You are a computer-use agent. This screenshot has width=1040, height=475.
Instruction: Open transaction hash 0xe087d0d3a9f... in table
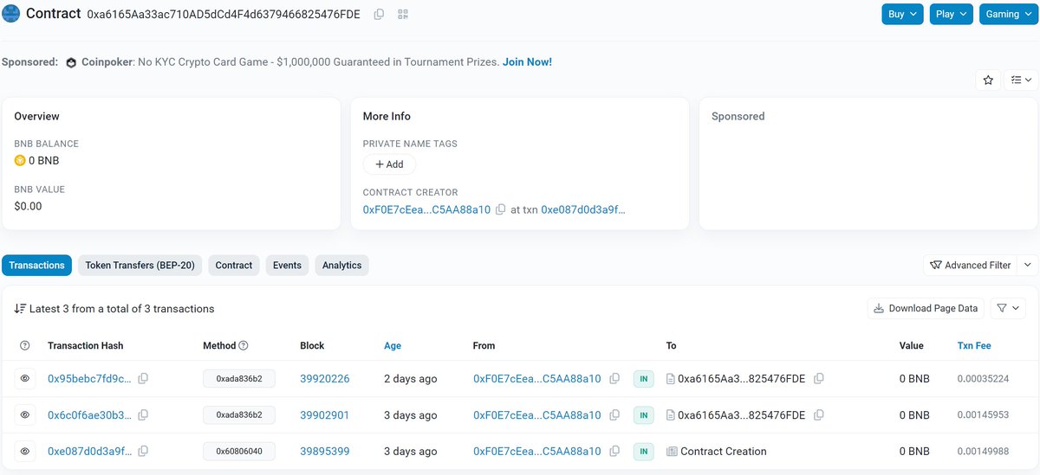[x=90, y=451]
